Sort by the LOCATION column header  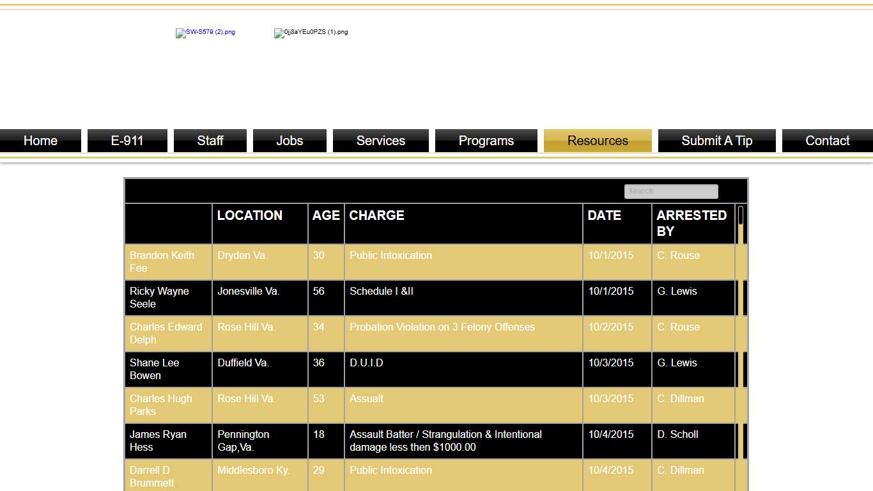click(x=250, y=215)
